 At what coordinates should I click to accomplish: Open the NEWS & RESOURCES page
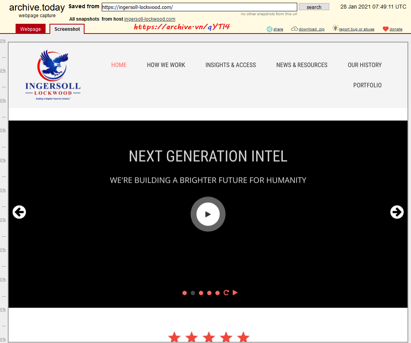[x=302, y=65]
